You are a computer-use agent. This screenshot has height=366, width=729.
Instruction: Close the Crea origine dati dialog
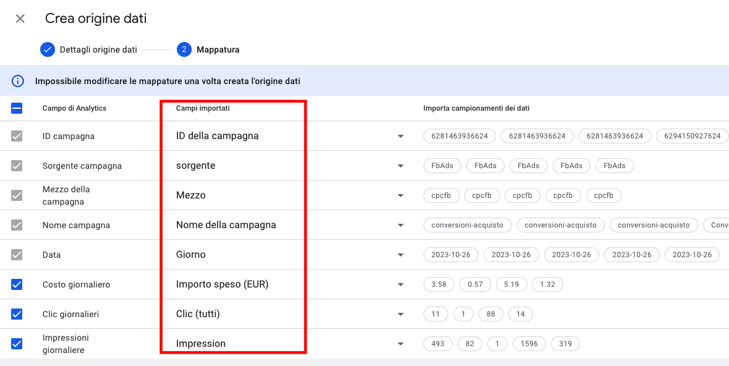click(x=20, y=19)
